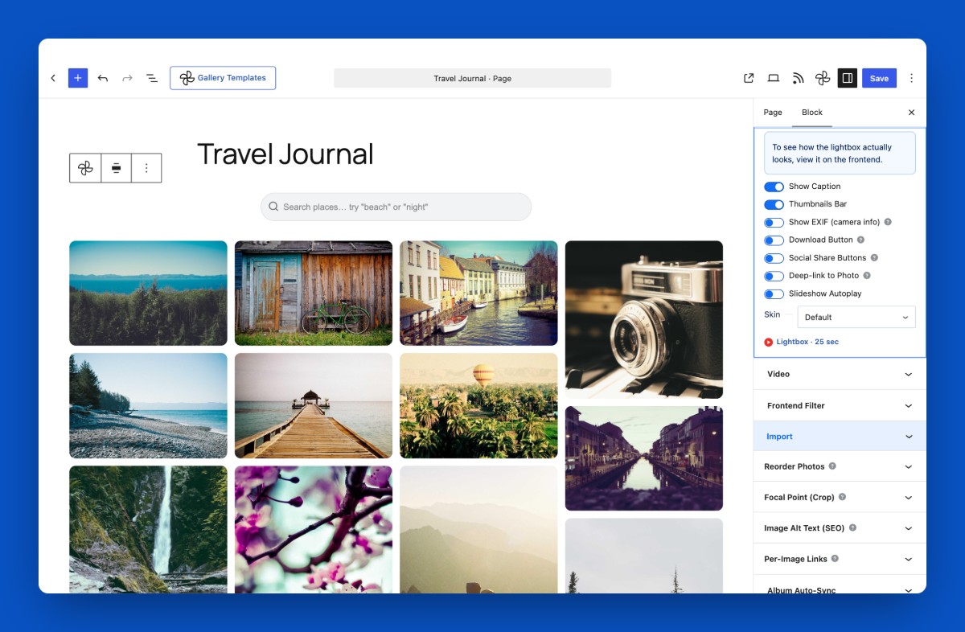Click the red play icon beside Lightbox
The image size is (965, 632).
769,342
